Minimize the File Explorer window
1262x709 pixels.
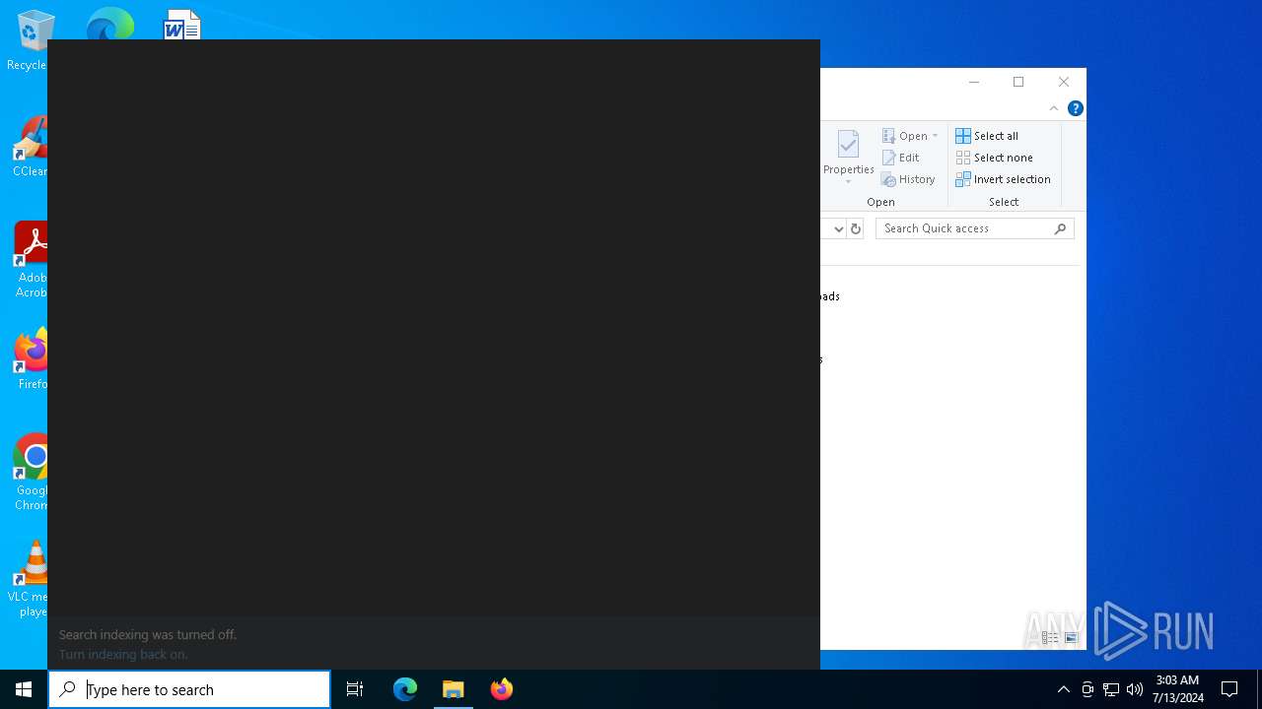974,82
